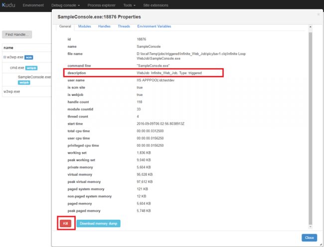Select SampleConsole.exe in process list

(x=34, y=77)
